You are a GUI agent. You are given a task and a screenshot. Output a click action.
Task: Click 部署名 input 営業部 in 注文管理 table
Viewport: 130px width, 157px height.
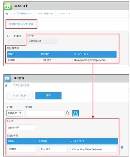(x=22, y=149)
